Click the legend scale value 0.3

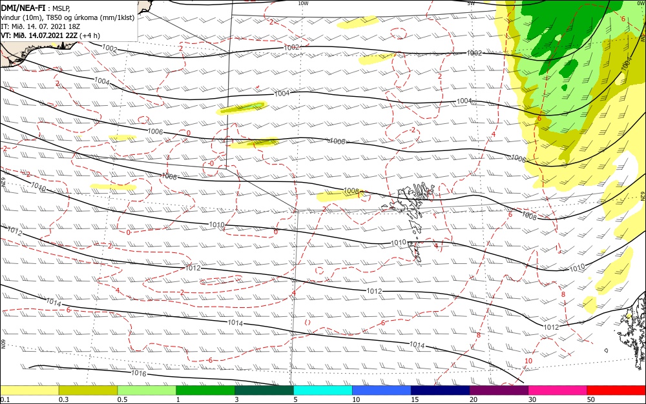[63, 399]
